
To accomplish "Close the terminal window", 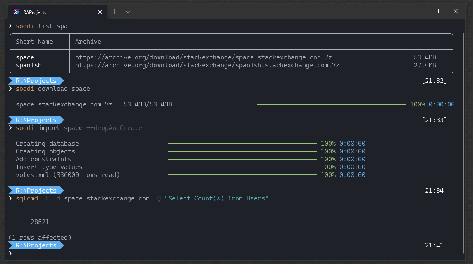I will click(456, 11).
